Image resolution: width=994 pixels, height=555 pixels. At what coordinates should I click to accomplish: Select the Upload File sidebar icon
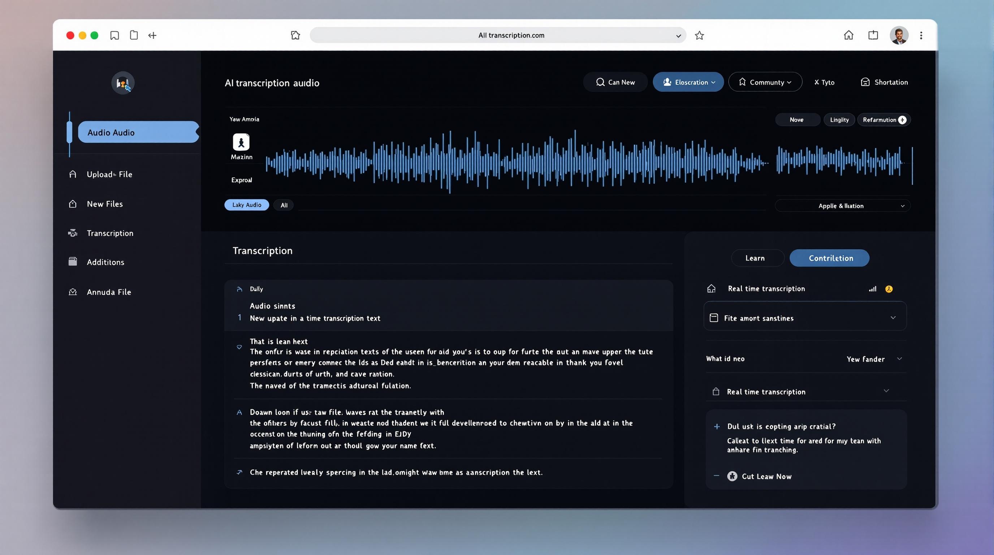coord(72,174)
